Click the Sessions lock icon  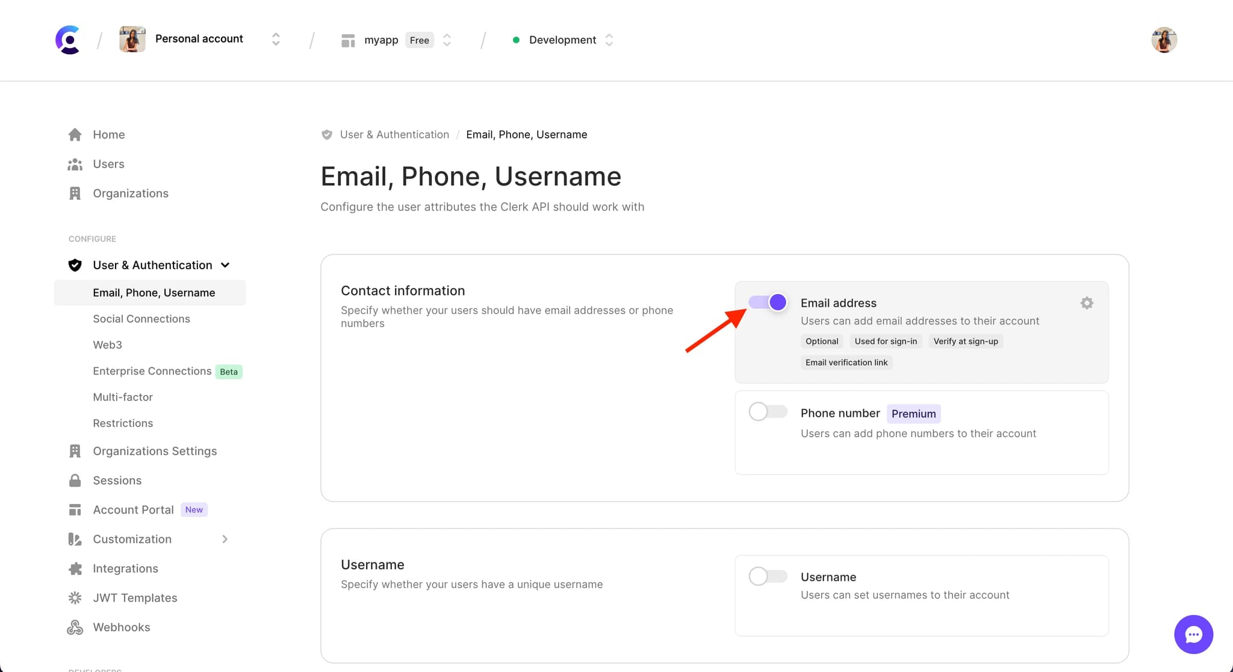click(75, 480)
